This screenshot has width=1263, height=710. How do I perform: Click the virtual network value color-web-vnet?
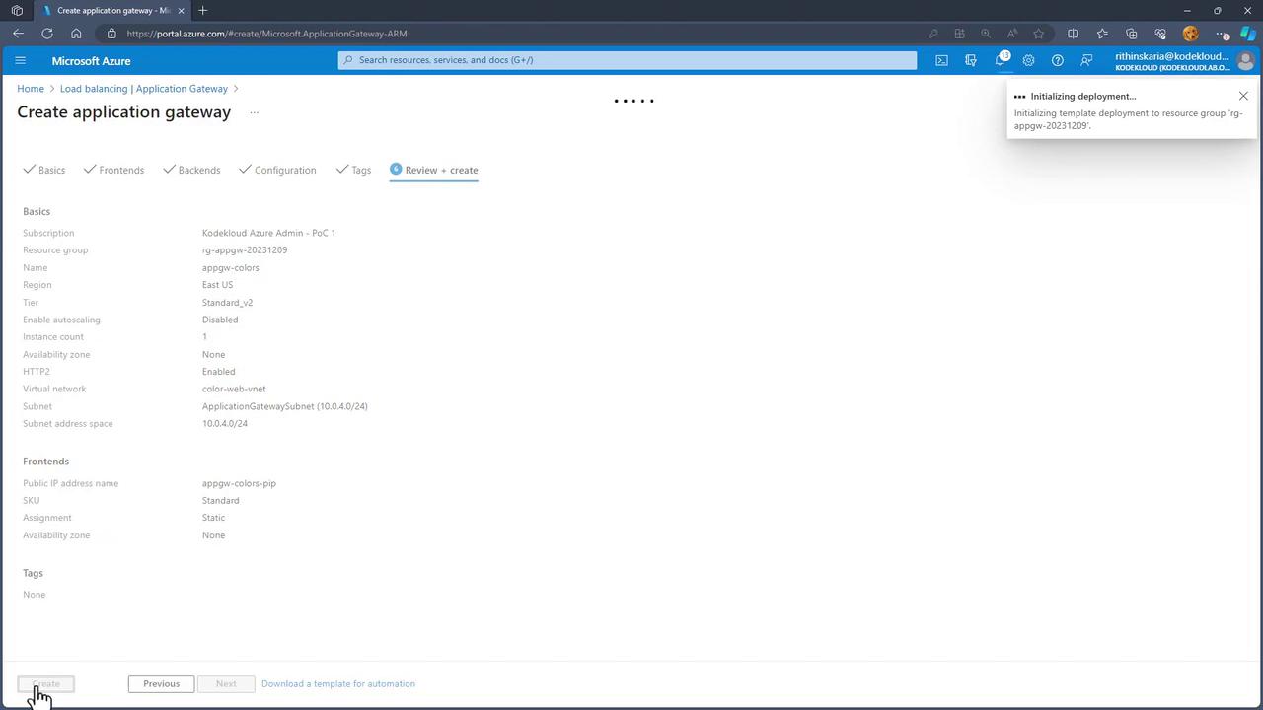click(x=234, y=389)
